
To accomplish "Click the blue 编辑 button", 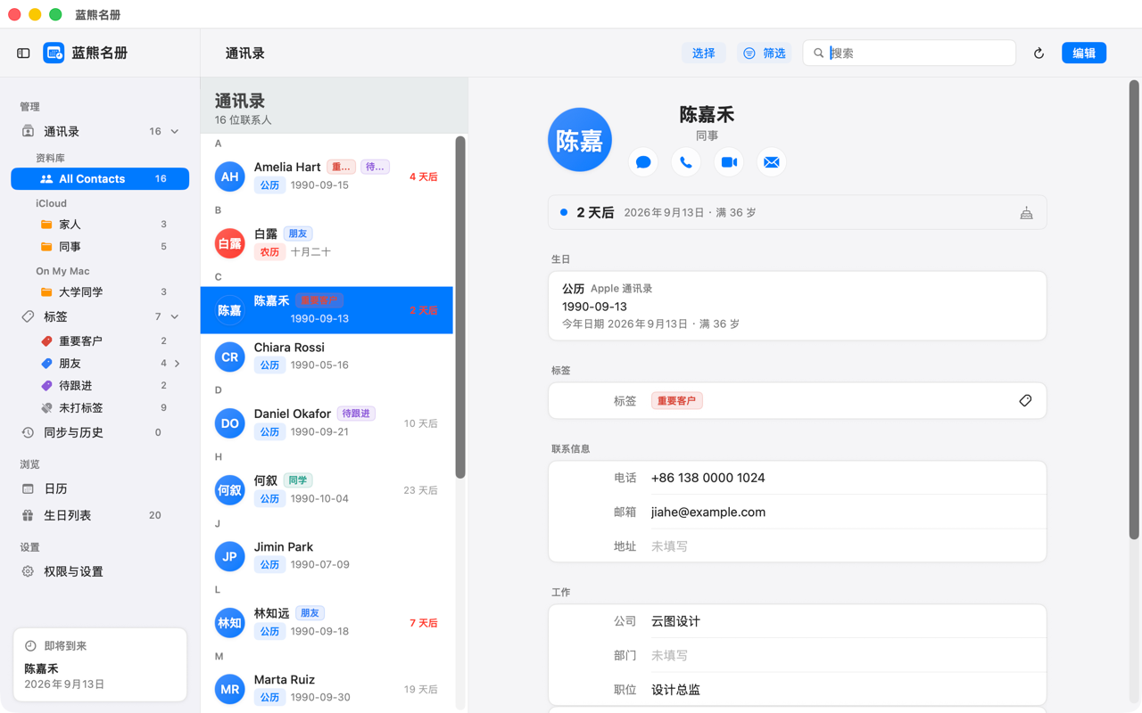I will [1084, 53].
